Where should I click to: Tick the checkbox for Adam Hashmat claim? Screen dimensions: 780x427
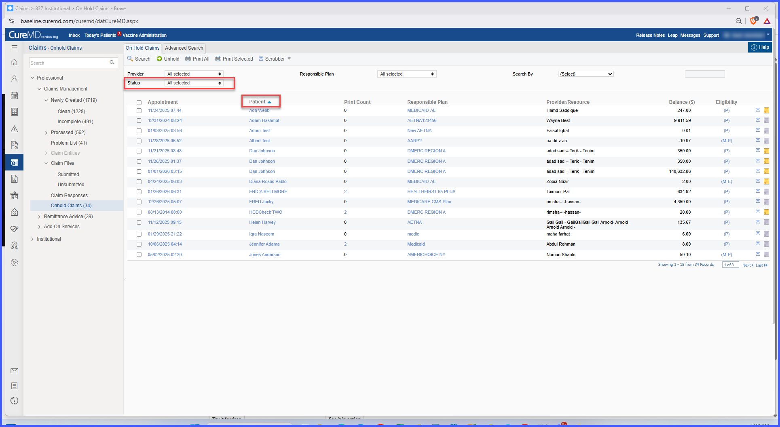click(139, 121)
